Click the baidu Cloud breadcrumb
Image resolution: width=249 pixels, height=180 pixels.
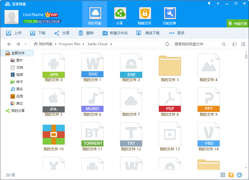coord(97,44)
